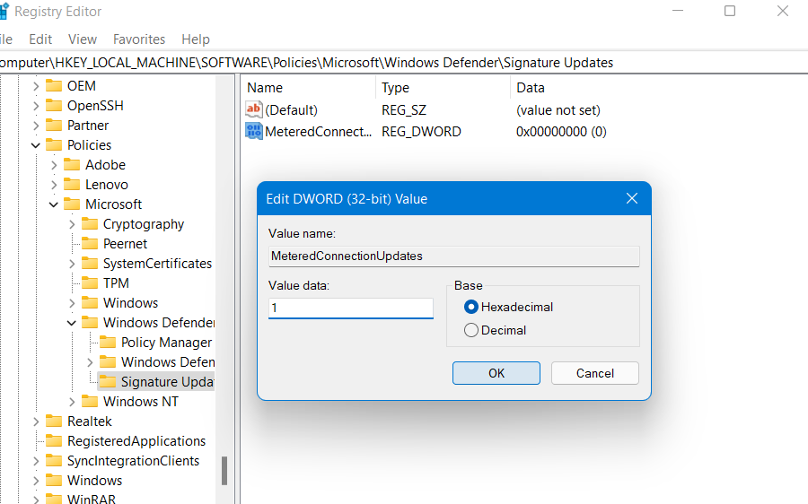
Task: Click the Realtek folder icon
Action: tap(54, 421)
